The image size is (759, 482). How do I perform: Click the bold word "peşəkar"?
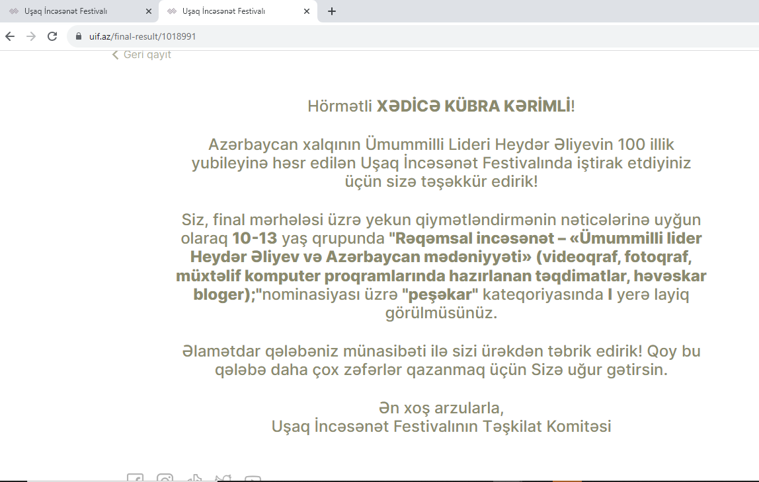[440, 294]
